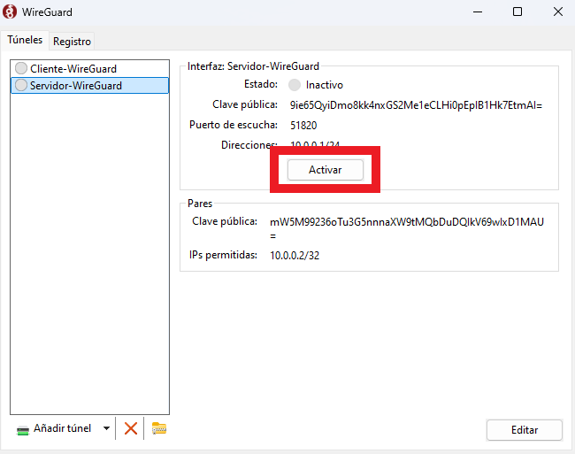Maximize the WireGuard window
Image resolution: width=575 pixels, height=454 pixels.
[x=517, y=12]
